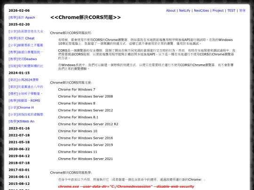Image resolution: width=254 pixels, height=190 pixels.
Task: Open the [分享]深偽技術於虛擬戀 sidebar link
Action: pos(26,114)
